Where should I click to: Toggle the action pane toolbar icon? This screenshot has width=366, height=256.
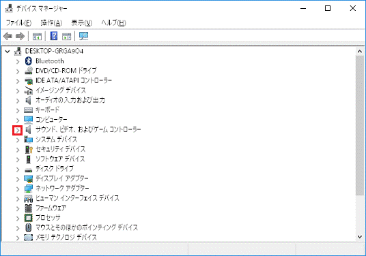click(x=66, y=37)
